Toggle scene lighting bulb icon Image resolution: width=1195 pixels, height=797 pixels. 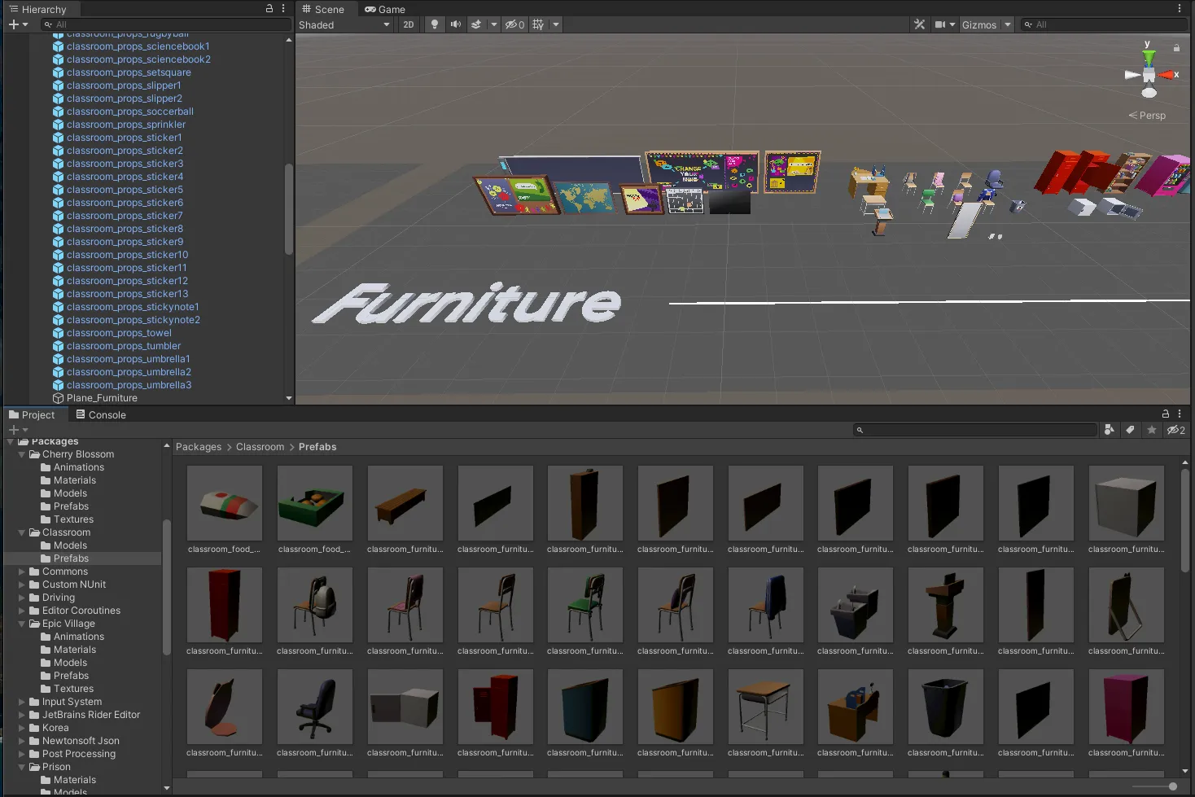coord(435,24)
